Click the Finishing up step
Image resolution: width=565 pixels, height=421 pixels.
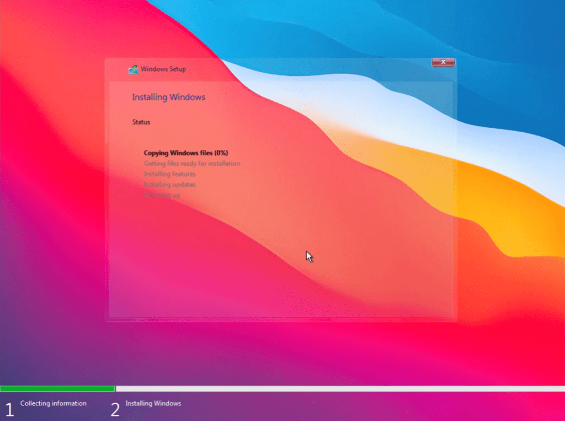[x=162, y=195]
